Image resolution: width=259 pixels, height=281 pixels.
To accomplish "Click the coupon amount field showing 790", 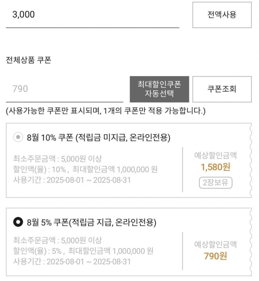I will tap(65, 89).
